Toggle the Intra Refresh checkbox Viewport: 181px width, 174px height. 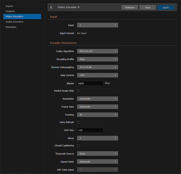pos(78,122)
